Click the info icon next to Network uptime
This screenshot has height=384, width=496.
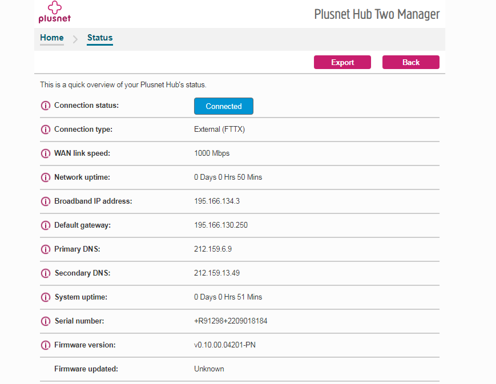coord(46,177)
